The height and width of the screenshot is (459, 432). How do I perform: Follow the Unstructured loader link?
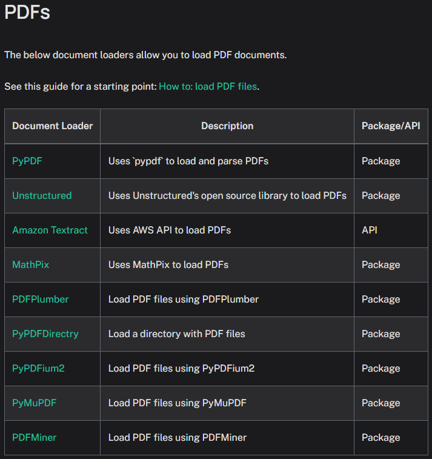pos(42,195)
